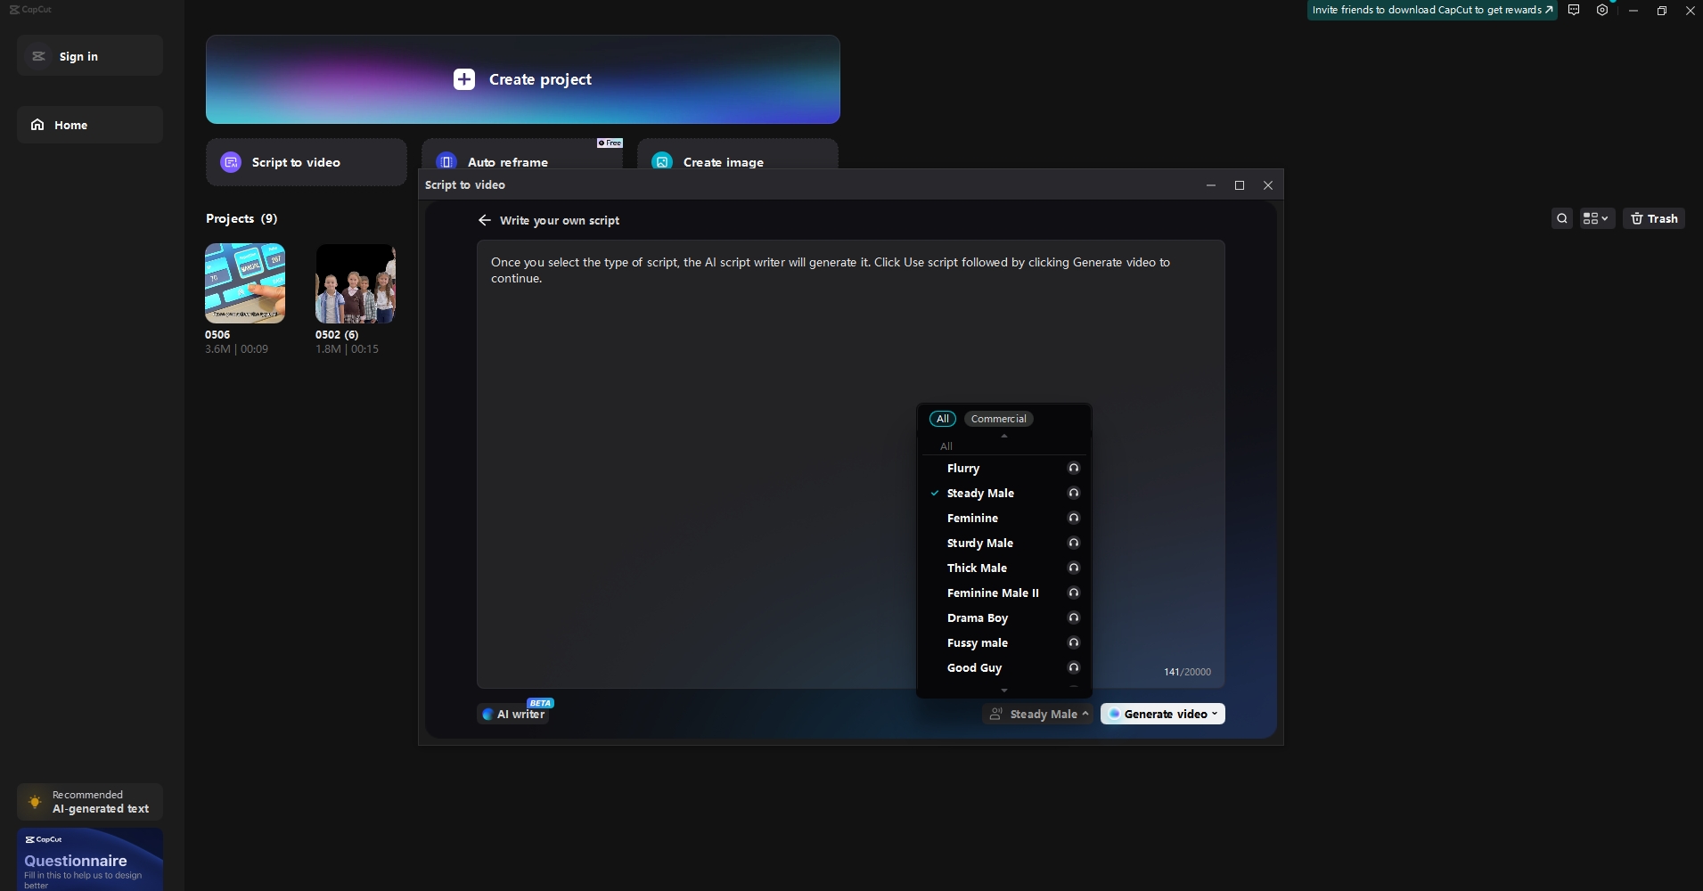Screen dimensions: 1703x891
Task: Switch to the All voices tab
Action: pos(943,418)
